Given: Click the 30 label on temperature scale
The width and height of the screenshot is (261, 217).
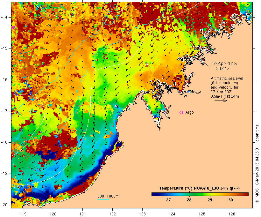Looking at the screenshot, I should (230, 200).
